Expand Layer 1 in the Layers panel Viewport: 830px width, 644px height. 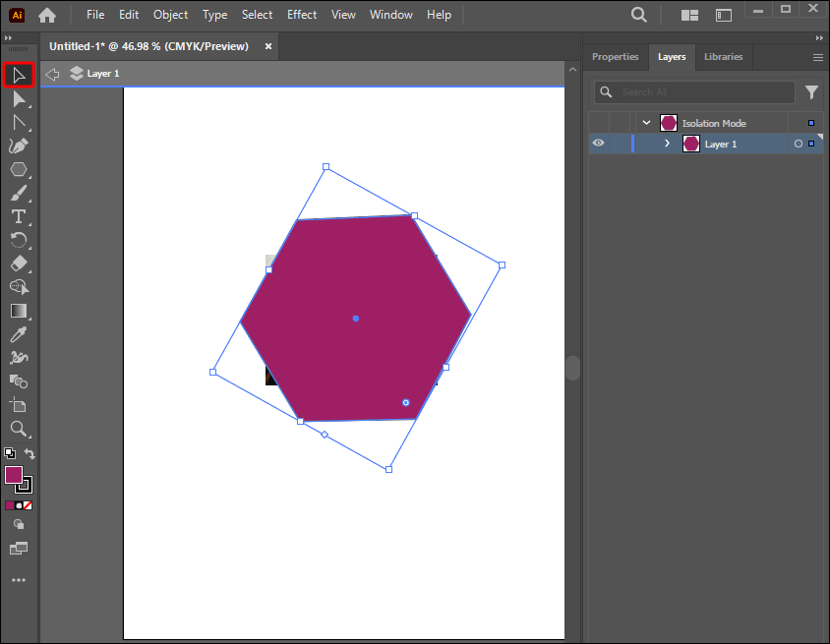point(667,144)
